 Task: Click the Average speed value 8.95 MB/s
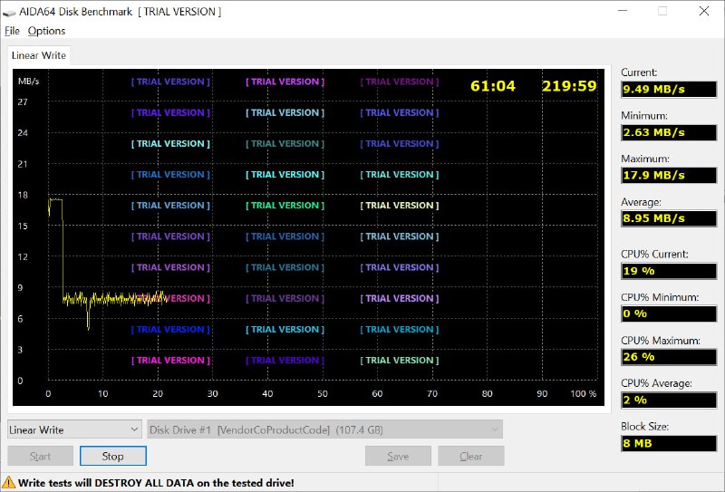coord(669,218)
